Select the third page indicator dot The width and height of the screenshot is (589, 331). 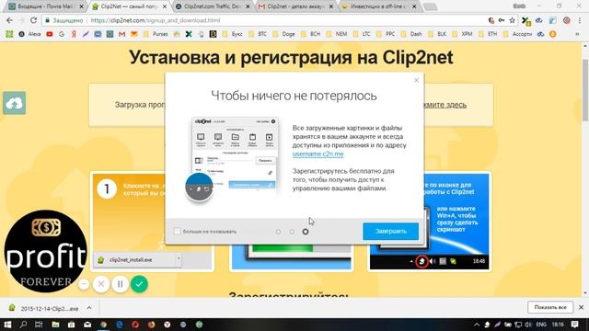[306, 232]
